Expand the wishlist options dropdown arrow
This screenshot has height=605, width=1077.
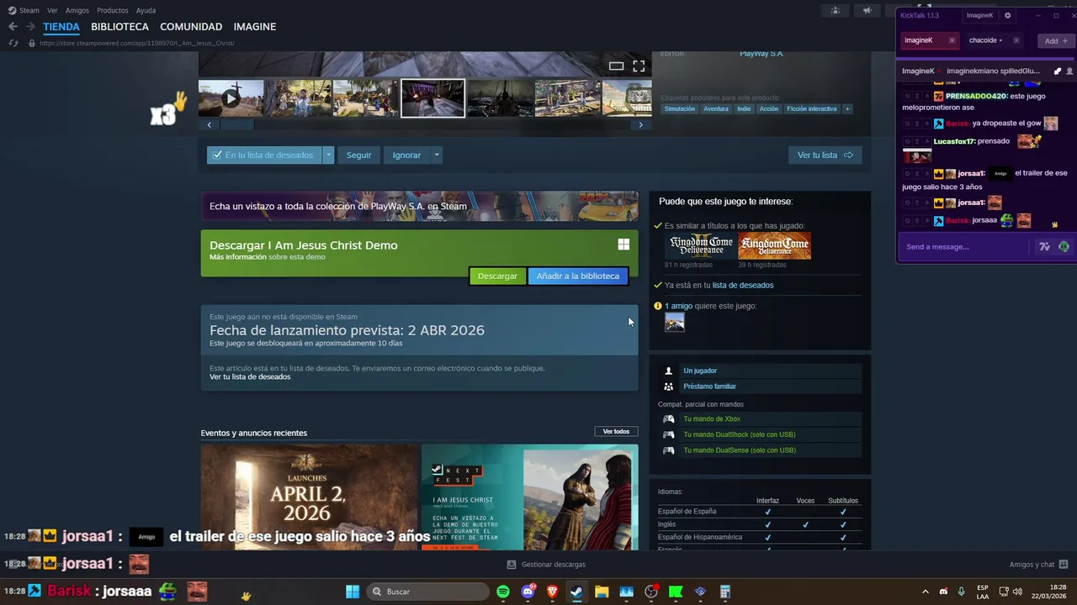(x=328, y=155)
